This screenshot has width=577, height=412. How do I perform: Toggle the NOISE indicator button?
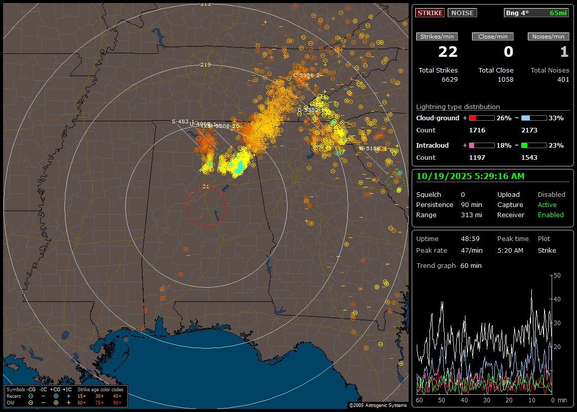click(x=462, y=13)
